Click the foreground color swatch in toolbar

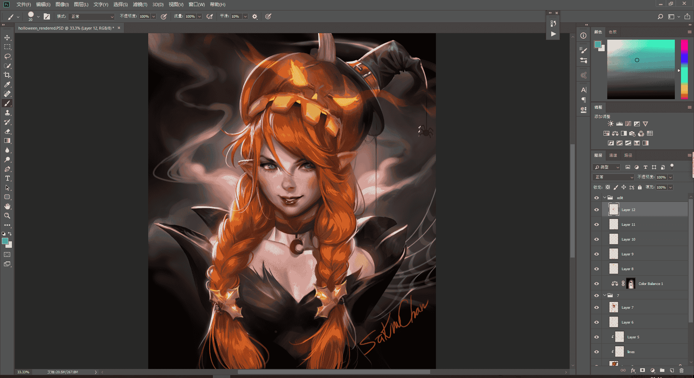(x=5, y=241)
